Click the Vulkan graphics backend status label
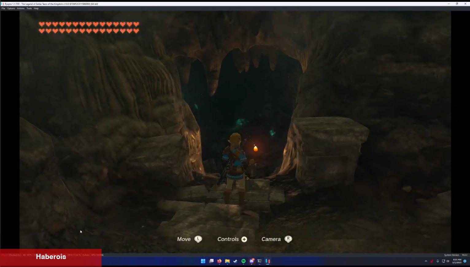The height and width of the screenshot is (267, 470). coord(86,255)
